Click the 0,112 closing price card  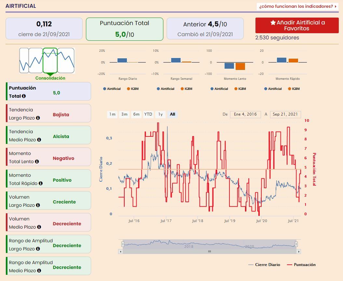coord(44,29)
